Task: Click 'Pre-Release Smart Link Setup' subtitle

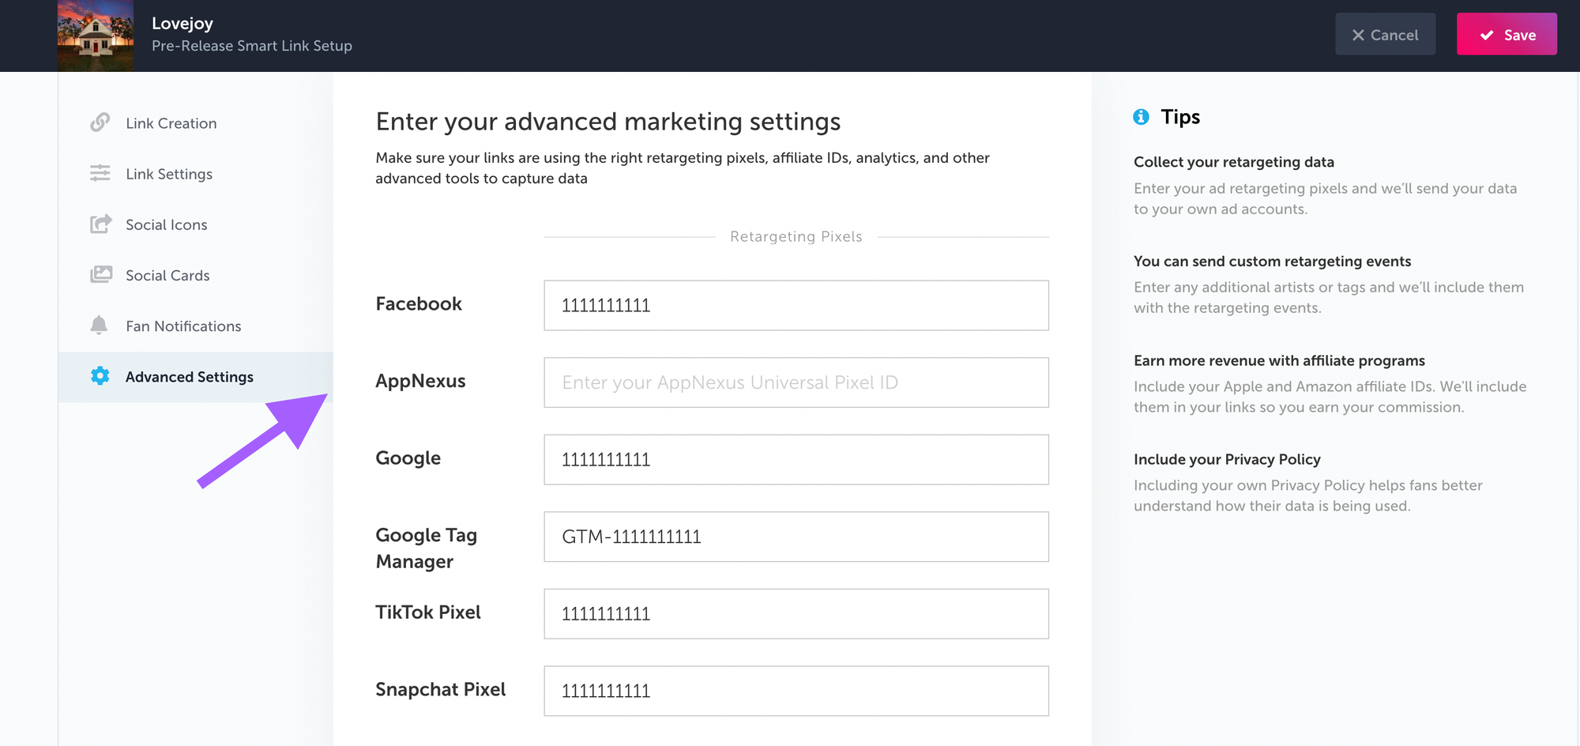Action: [252, 46]
